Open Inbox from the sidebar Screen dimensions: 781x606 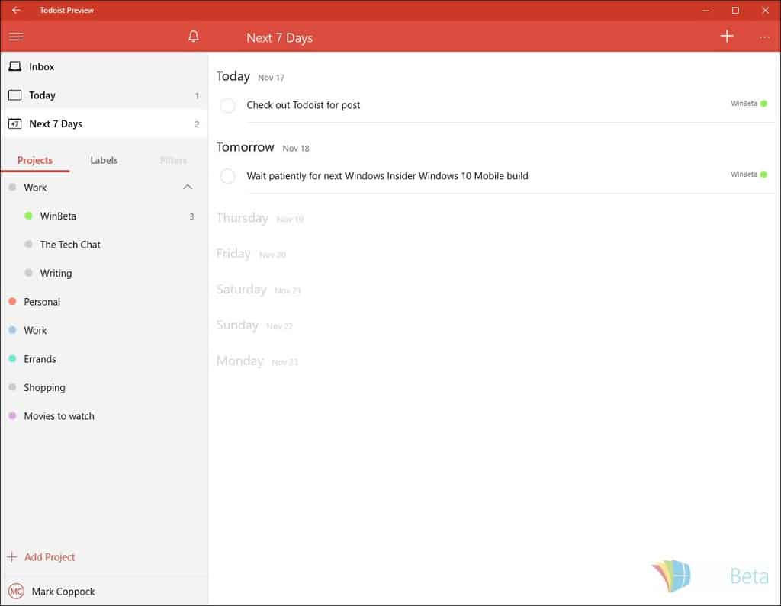coord(42,67)
